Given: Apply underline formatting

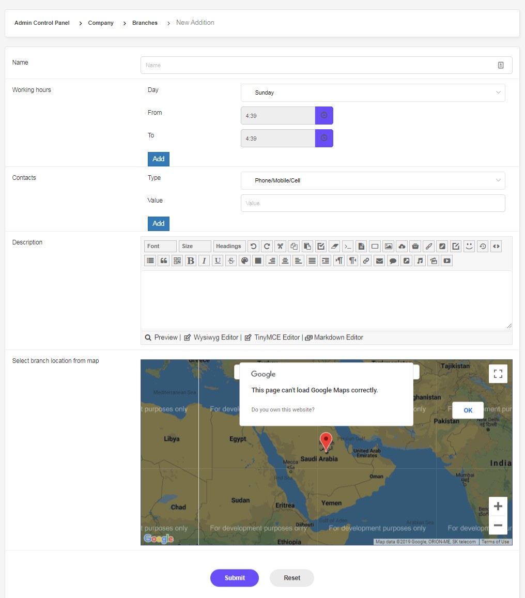Looking at the screenshot, I should pyautogui.click(x=218, y=261).
